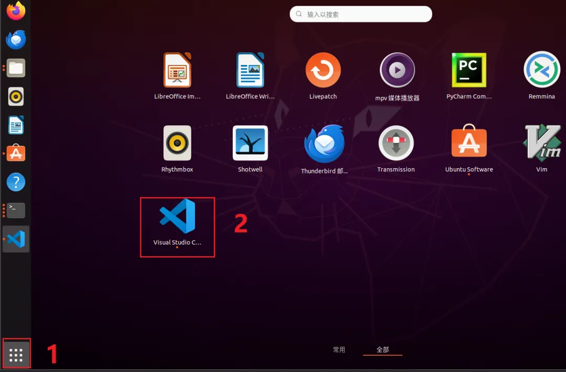Open the Remmina remote desktop app
This screenshot has height=372, width=566.
(542, 75)
